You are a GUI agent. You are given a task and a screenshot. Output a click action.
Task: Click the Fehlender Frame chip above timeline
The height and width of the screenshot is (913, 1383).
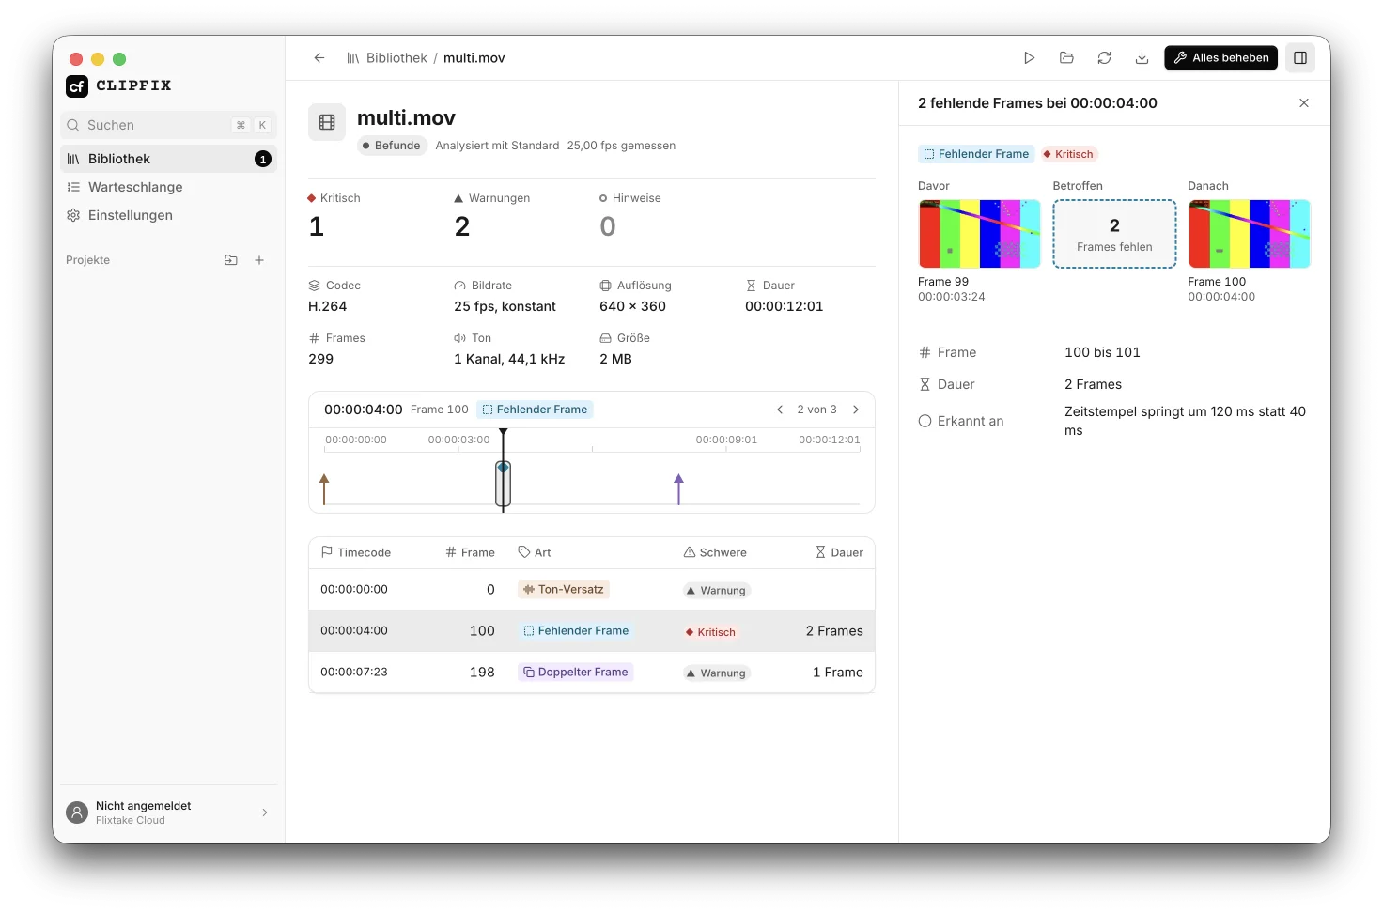[536, 410]
